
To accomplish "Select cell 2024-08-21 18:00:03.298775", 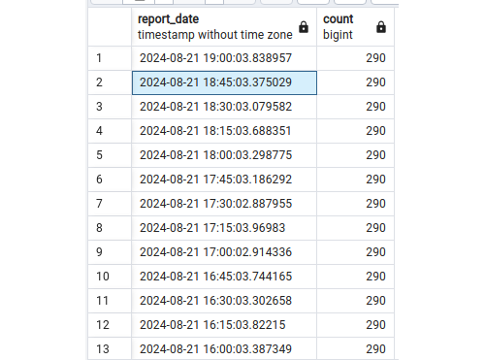I will [224, 155].
